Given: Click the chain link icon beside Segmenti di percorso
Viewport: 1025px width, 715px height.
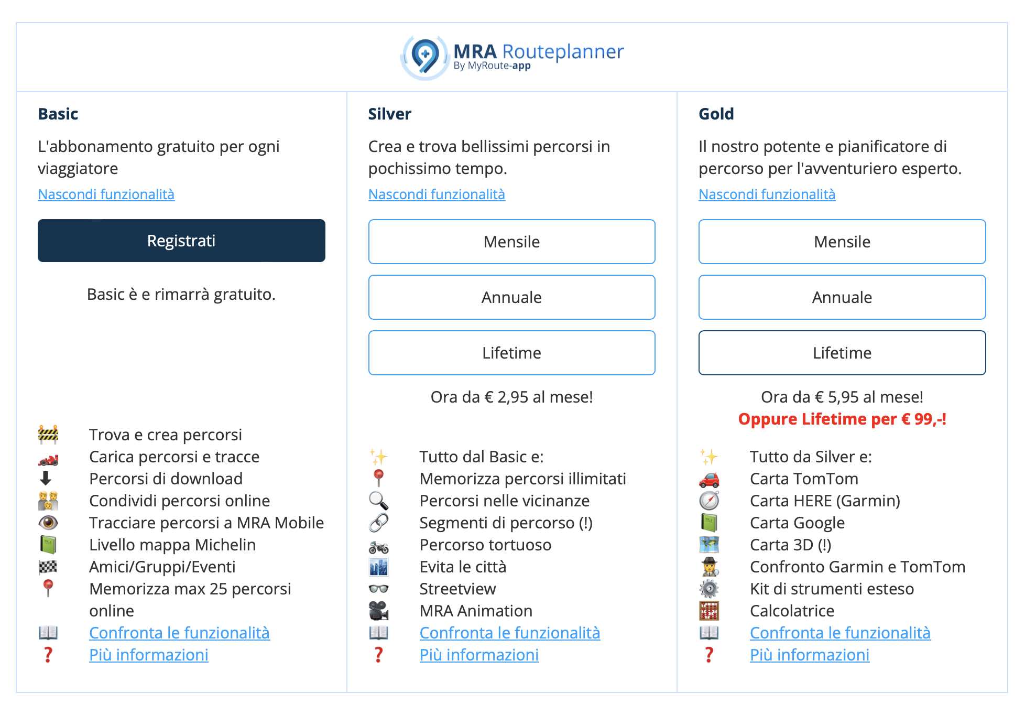Looking at the screenshot, I should coord(378,523).
